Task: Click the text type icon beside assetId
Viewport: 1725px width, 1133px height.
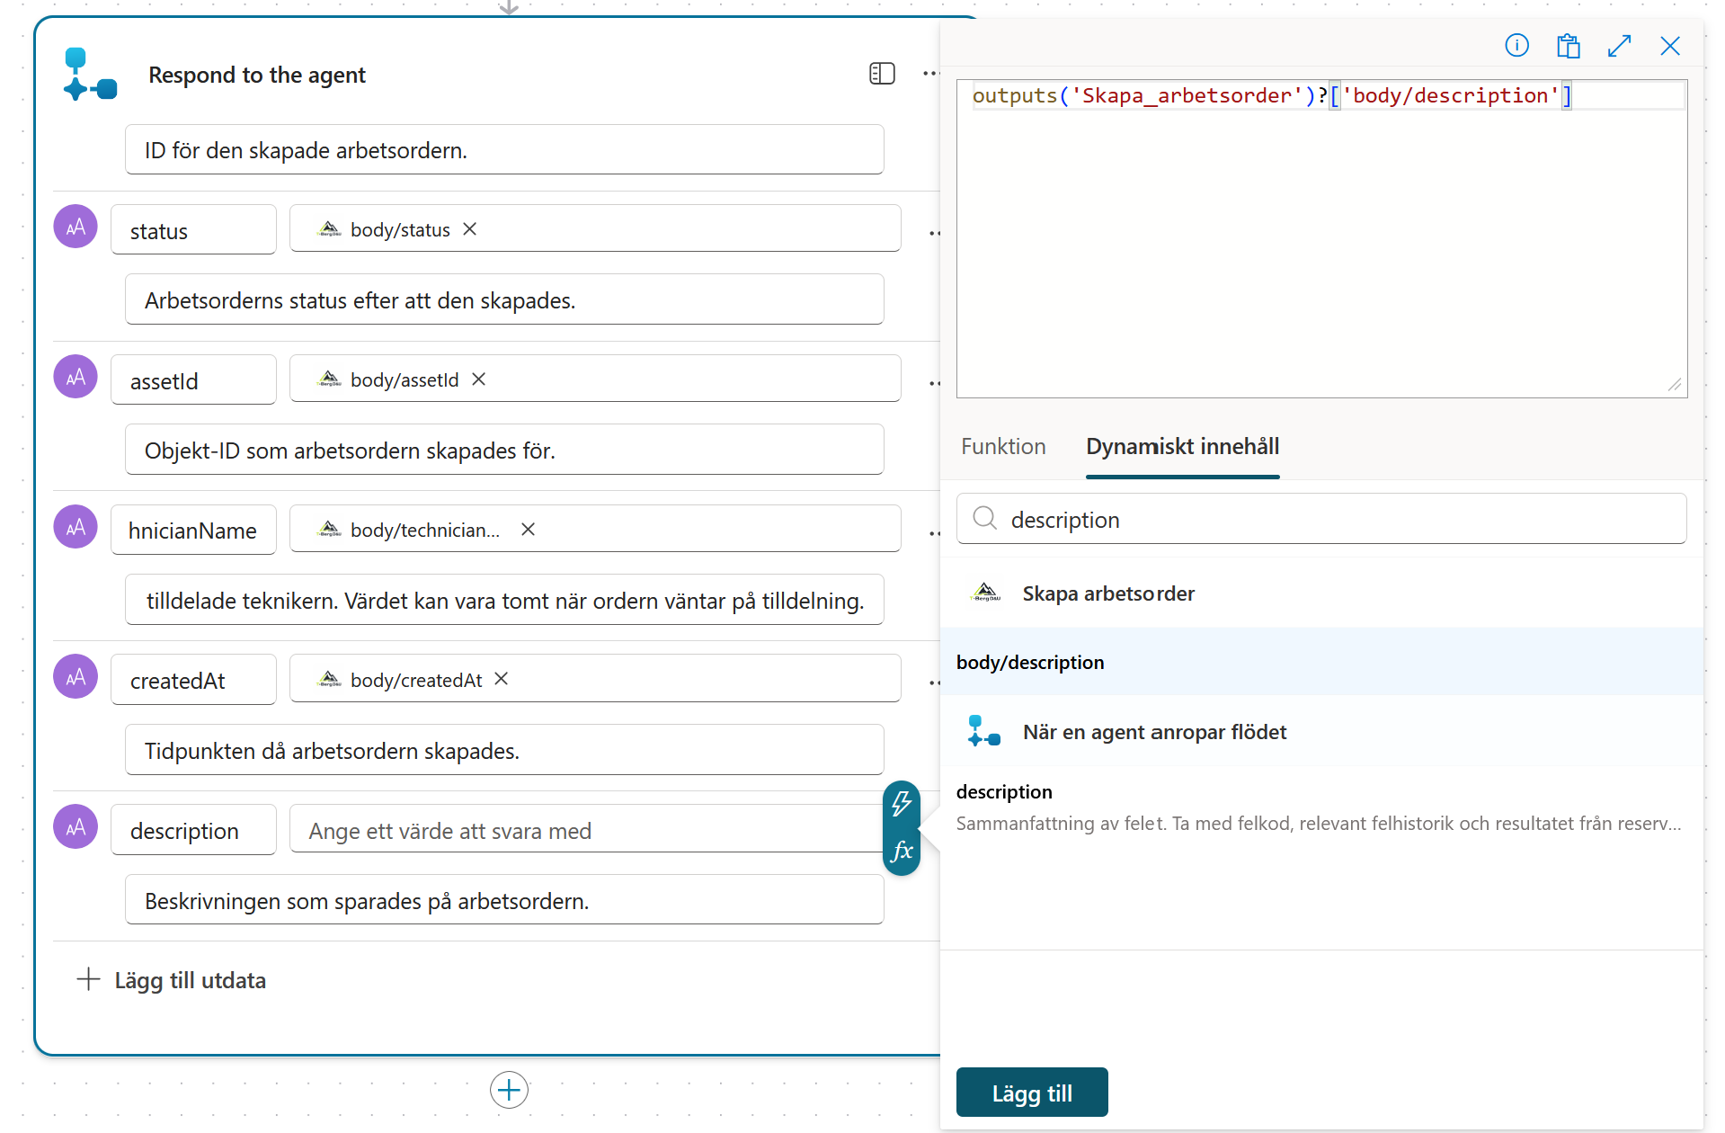Action: point(76,377)
